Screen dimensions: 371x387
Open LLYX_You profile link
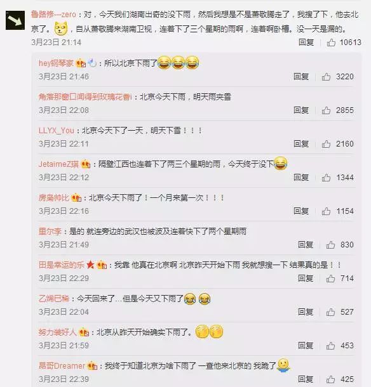(57, 130)
